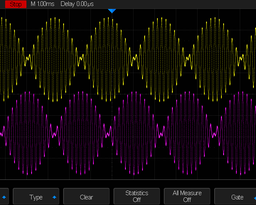Click the white baseline under the waveform grid
This screenshot has width=256, height=205.
click(x=128, y=180)
